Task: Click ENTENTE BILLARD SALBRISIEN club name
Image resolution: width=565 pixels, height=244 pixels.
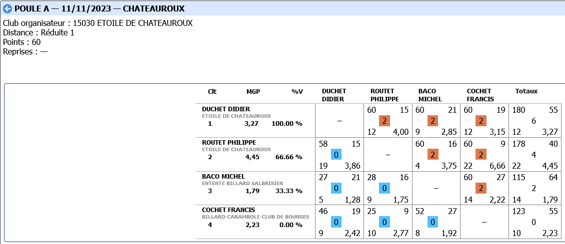Action: [x=242, y=183]
